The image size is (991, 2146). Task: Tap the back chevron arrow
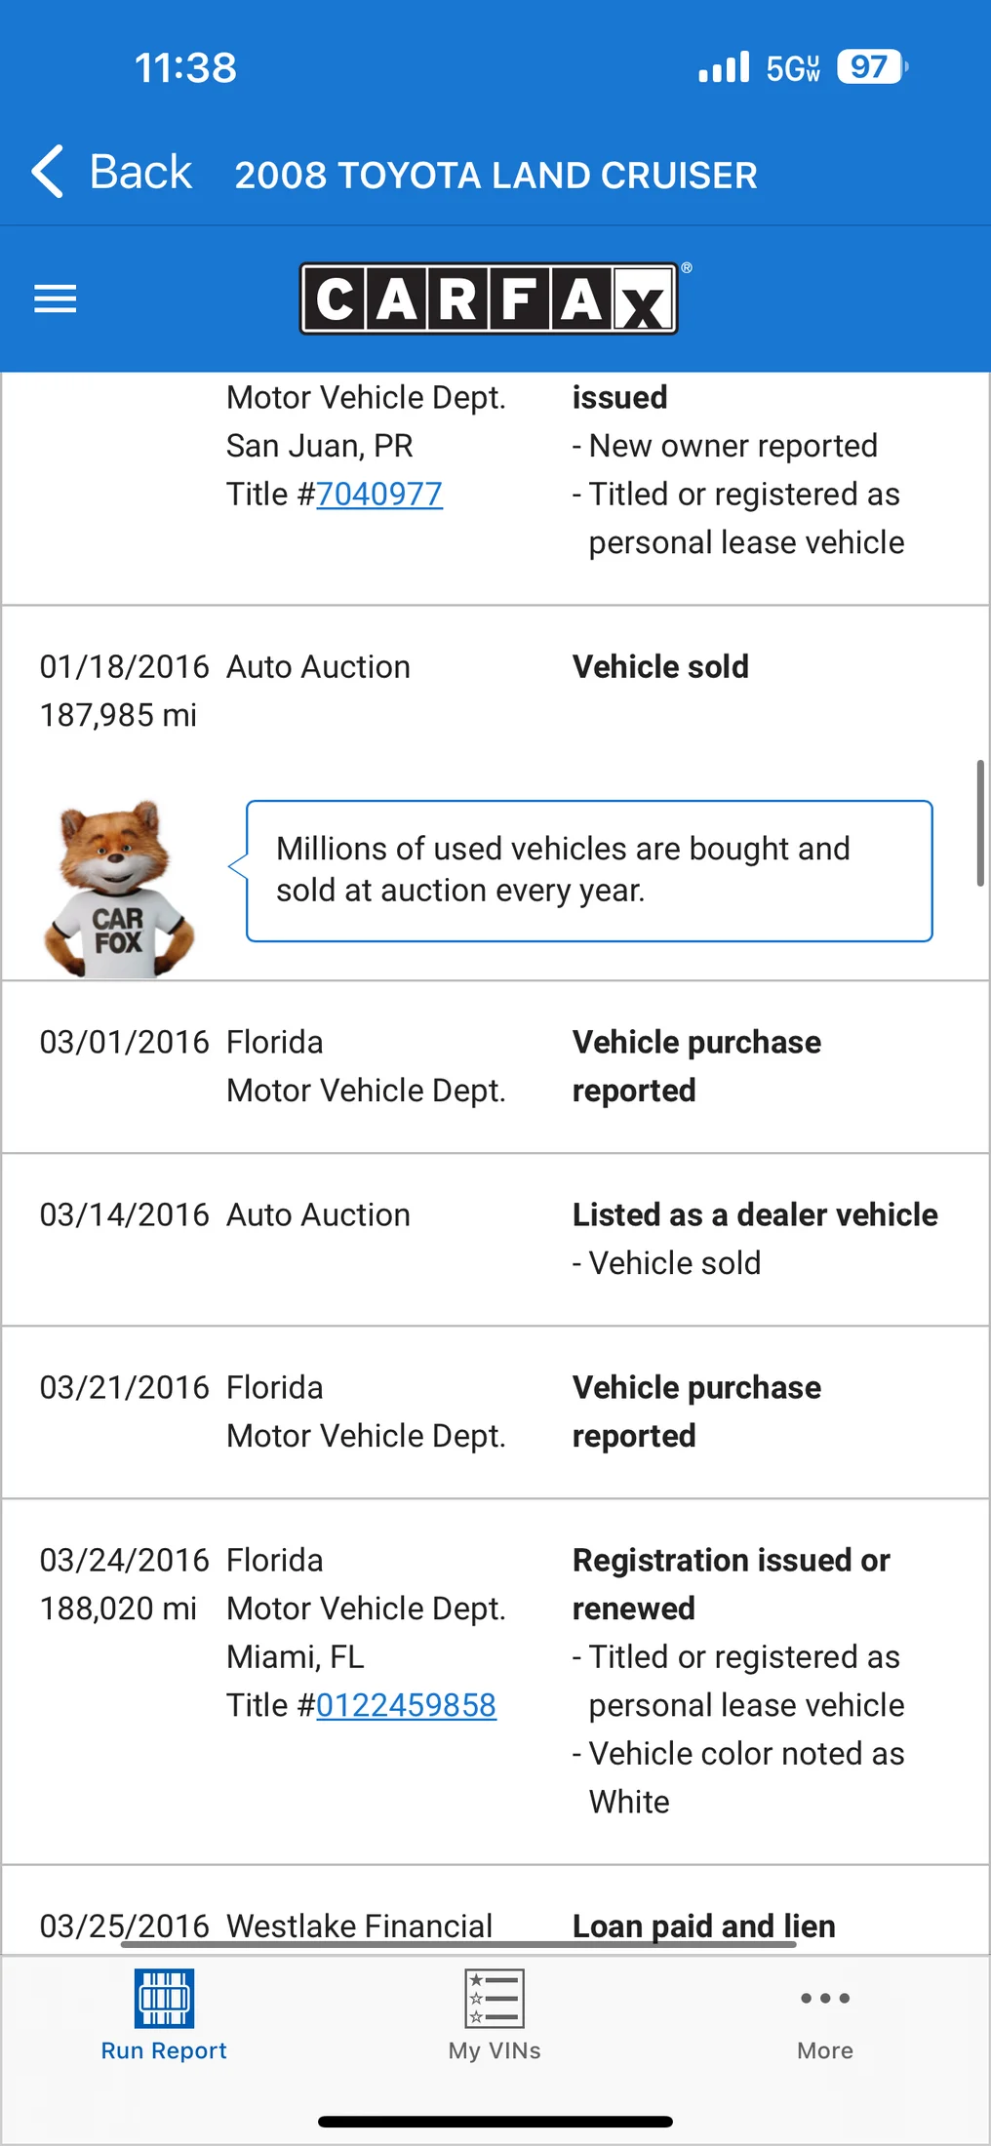47,172
